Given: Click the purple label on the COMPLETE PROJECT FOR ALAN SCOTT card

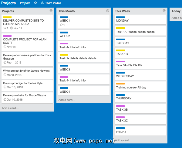Looking at the screenshot, I should (x=7, y=36).
